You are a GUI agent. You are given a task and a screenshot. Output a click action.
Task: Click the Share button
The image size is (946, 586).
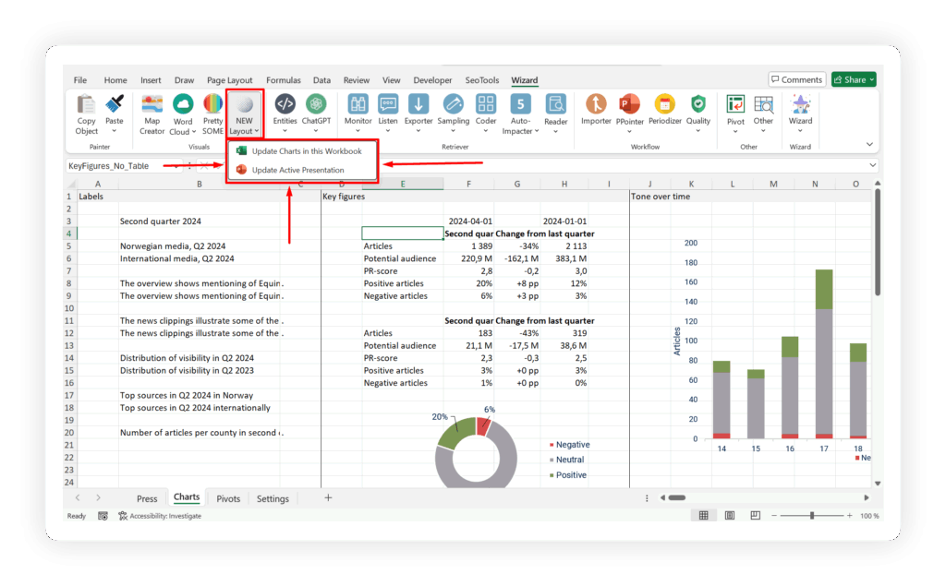[854, 79]
